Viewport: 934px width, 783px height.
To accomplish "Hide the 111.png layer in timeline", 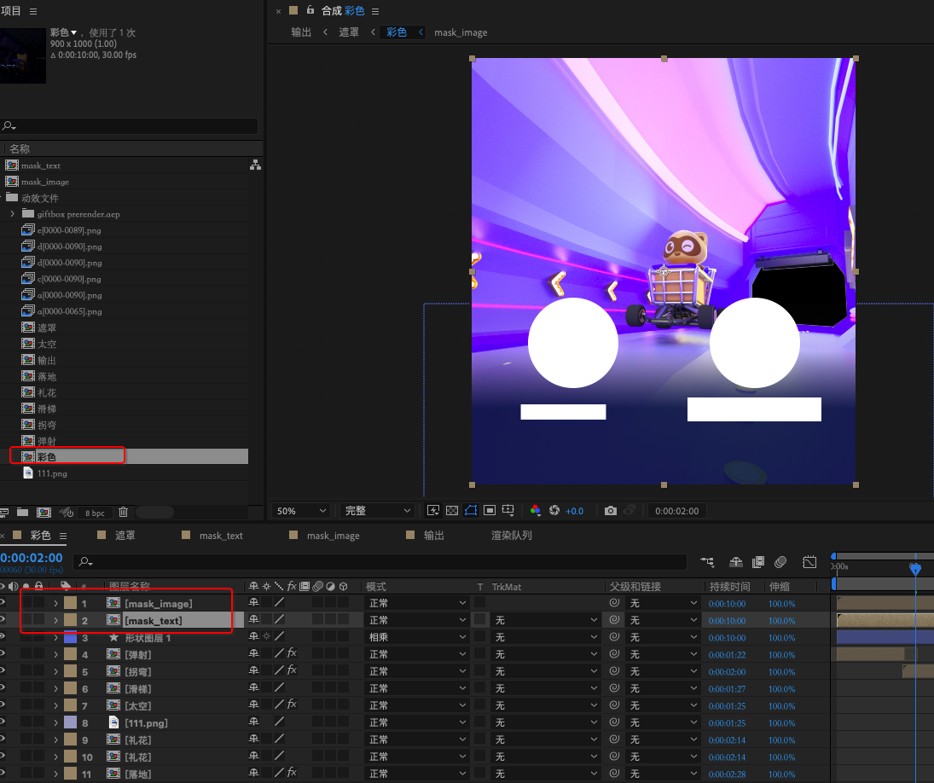I will click(x=3, y=723).
